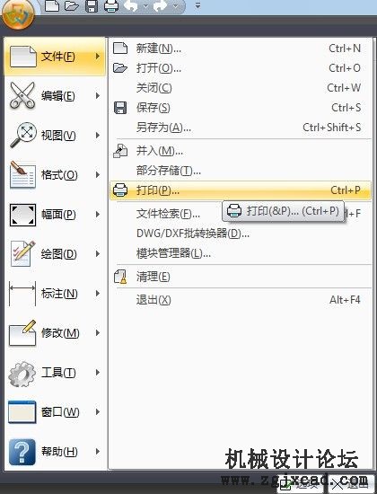Click the new document icon in quick access toolbar
Image resolution: width=377 pixels, height=494 pixels.
click(52, 5)
